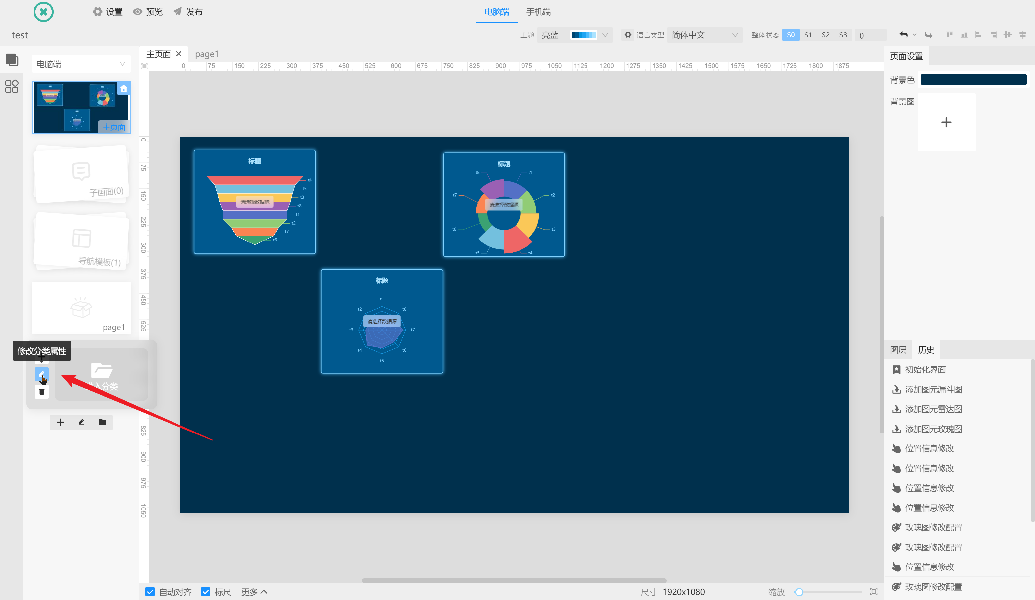
Task: Select overall state S2
Action: 825,35
